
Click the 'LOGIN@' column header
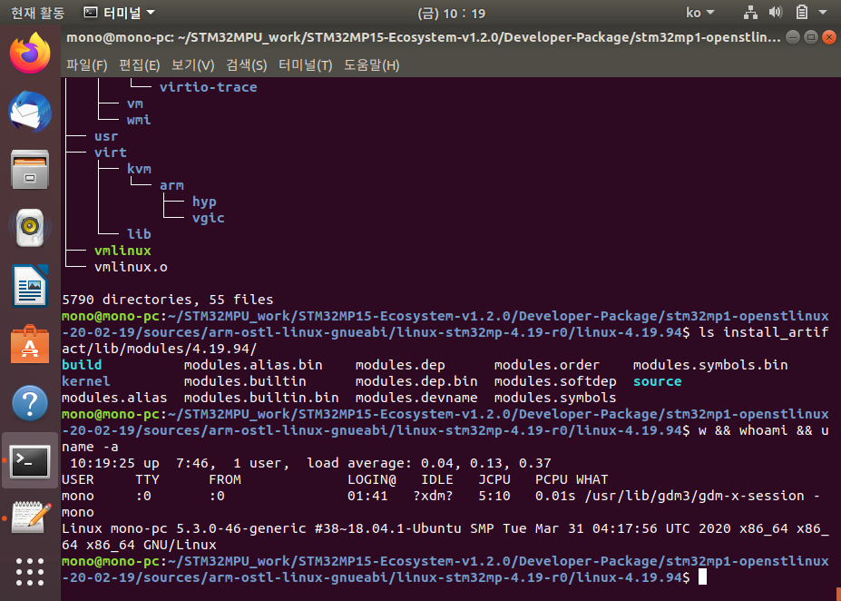pyautogui.click(x=371, y=479)
